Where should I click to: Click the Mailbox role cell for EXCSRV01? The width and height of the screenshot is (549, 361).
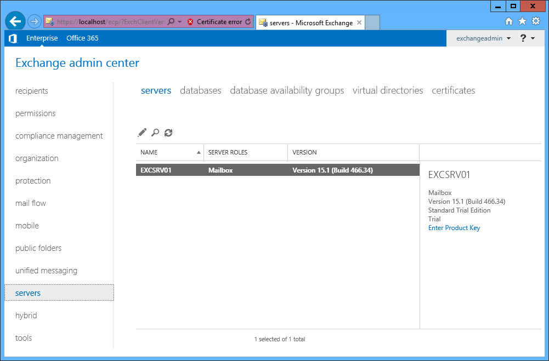[x=220, y=170]
